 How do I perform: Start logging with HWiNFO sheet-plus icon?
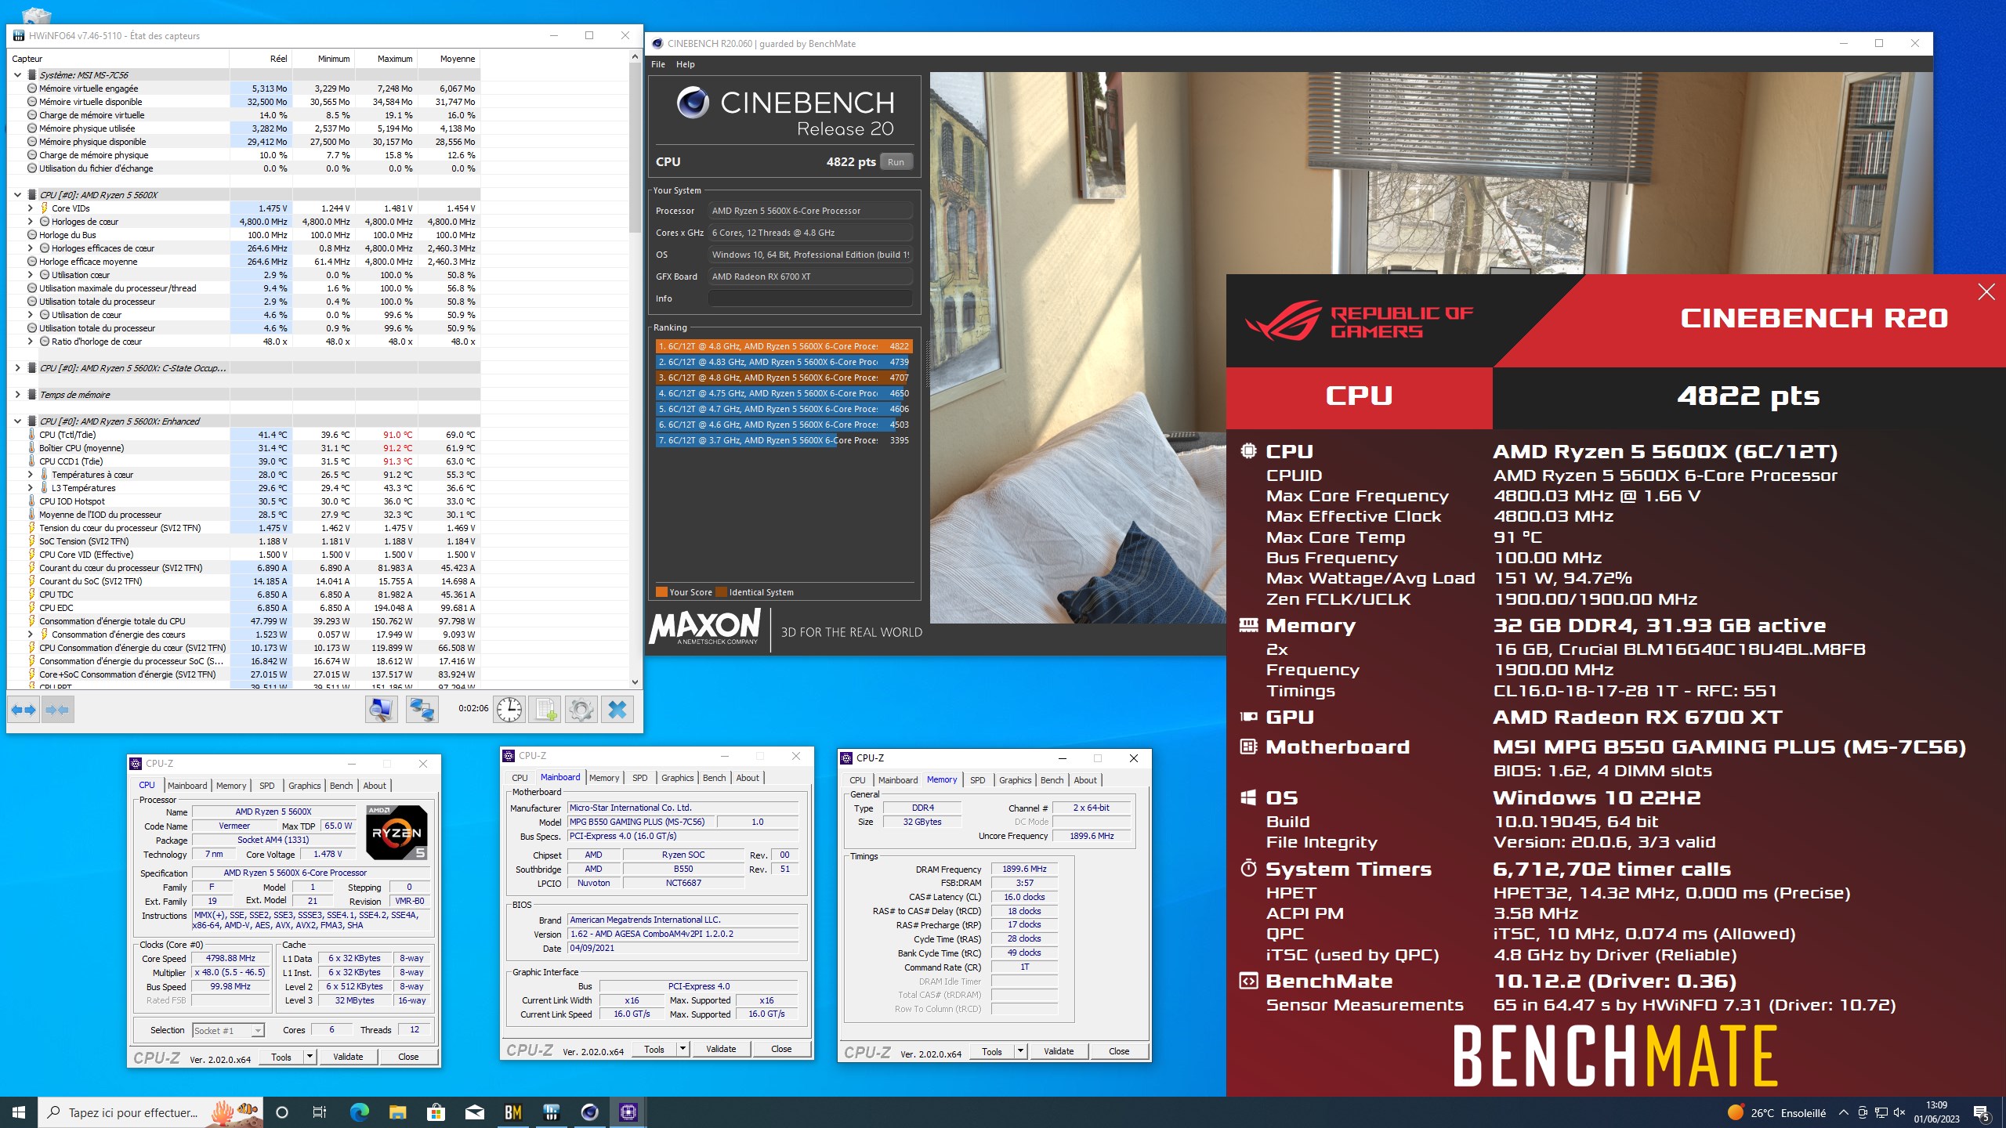tap(545, 710)
